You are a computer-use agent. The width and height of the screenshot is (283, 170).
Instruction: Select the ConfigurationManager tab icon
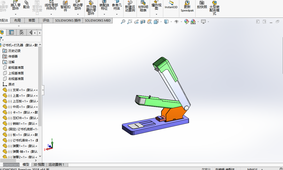pyautogui.click(x=21, y=32)
